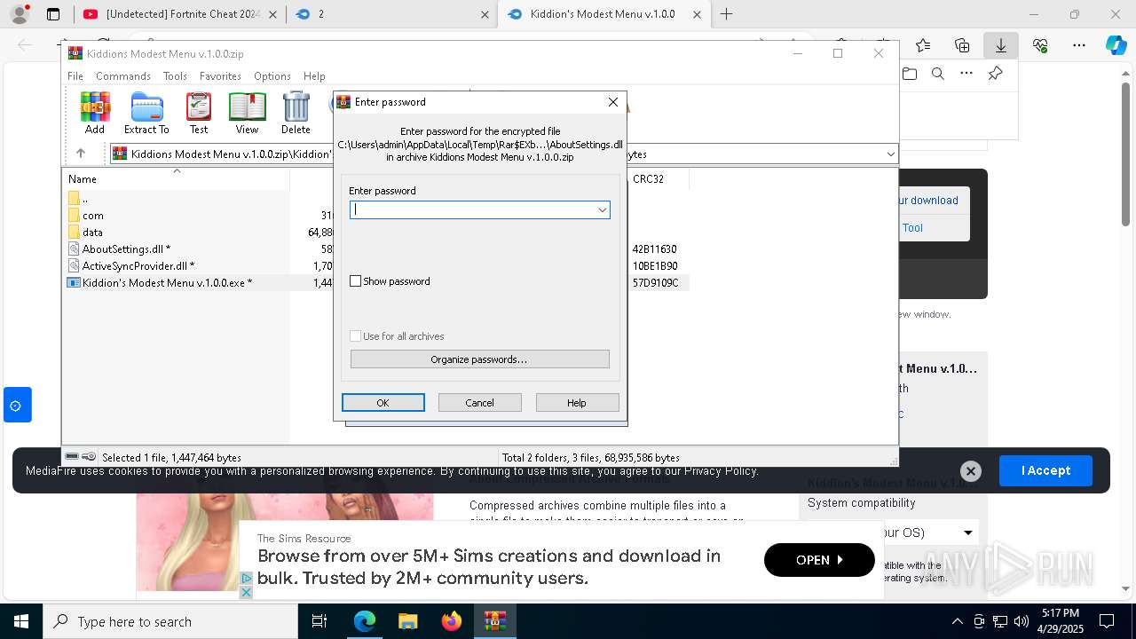Open downloads folder icon in downloads panel

coord(910,74)
